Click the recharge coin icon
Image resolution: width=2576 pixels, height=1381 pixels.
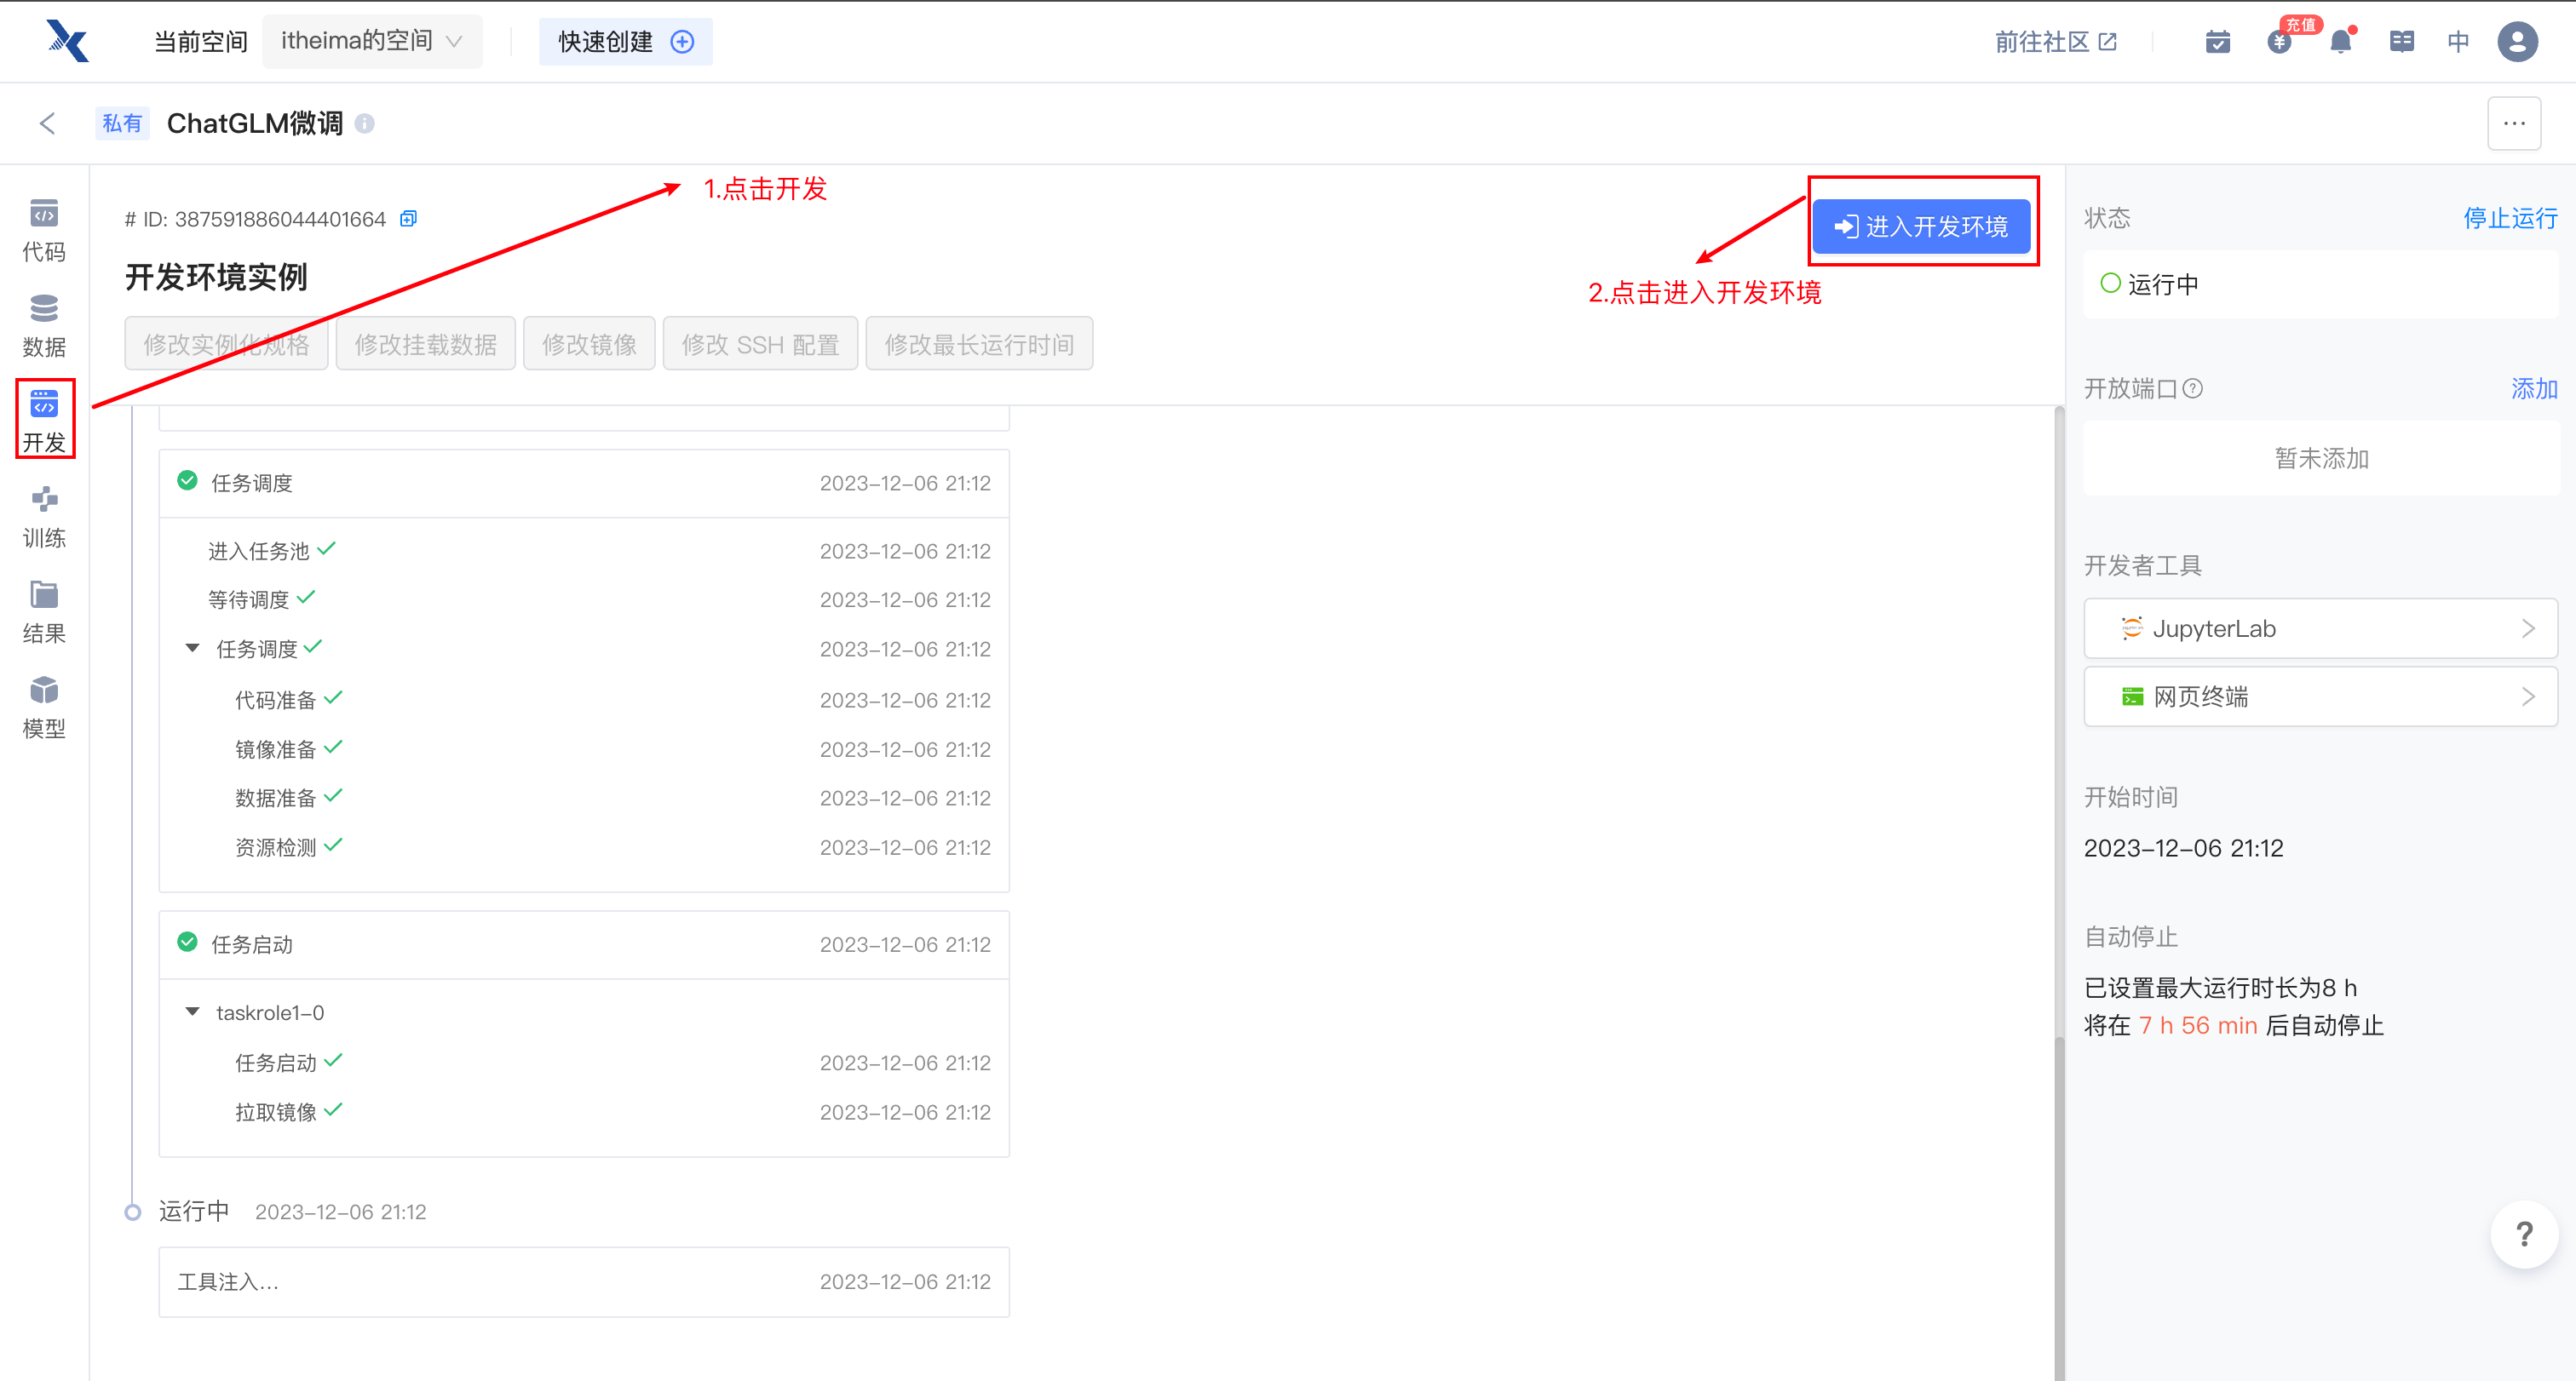point(2279,42)
